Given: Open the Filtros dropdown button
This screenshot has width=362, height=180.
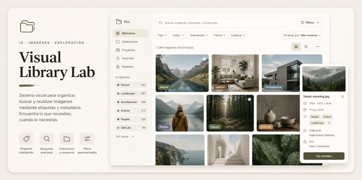Looking at the screenshot, I should 310,23.
